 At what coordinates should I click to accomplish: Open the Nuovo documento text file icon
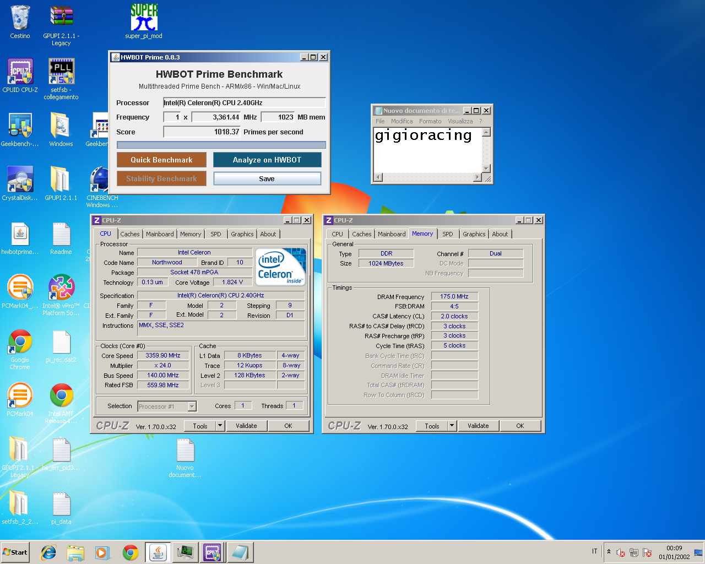[185, 457]
